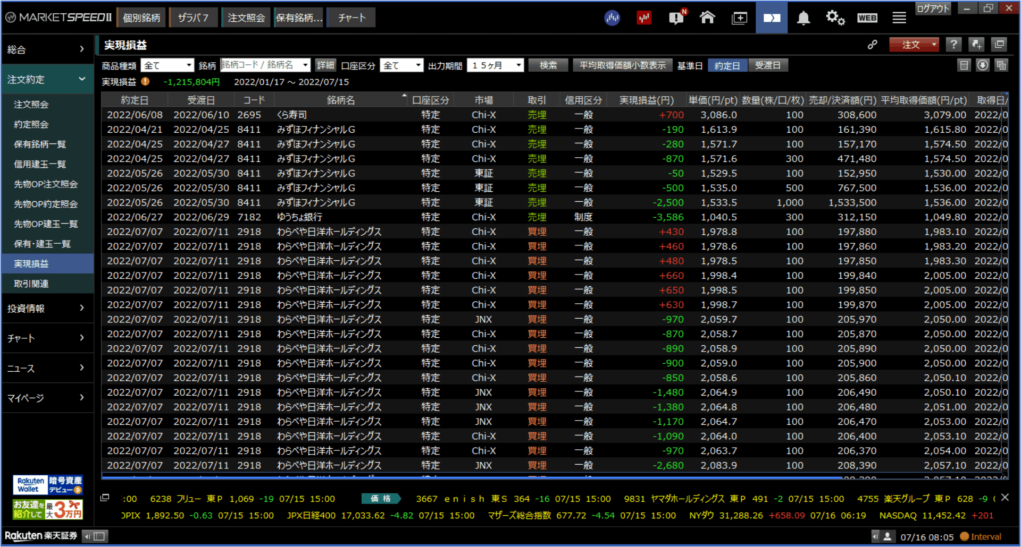Expand the 総合 sidebar section
The width and height of the screenshot is (1021, 547).
coord(47,49)
